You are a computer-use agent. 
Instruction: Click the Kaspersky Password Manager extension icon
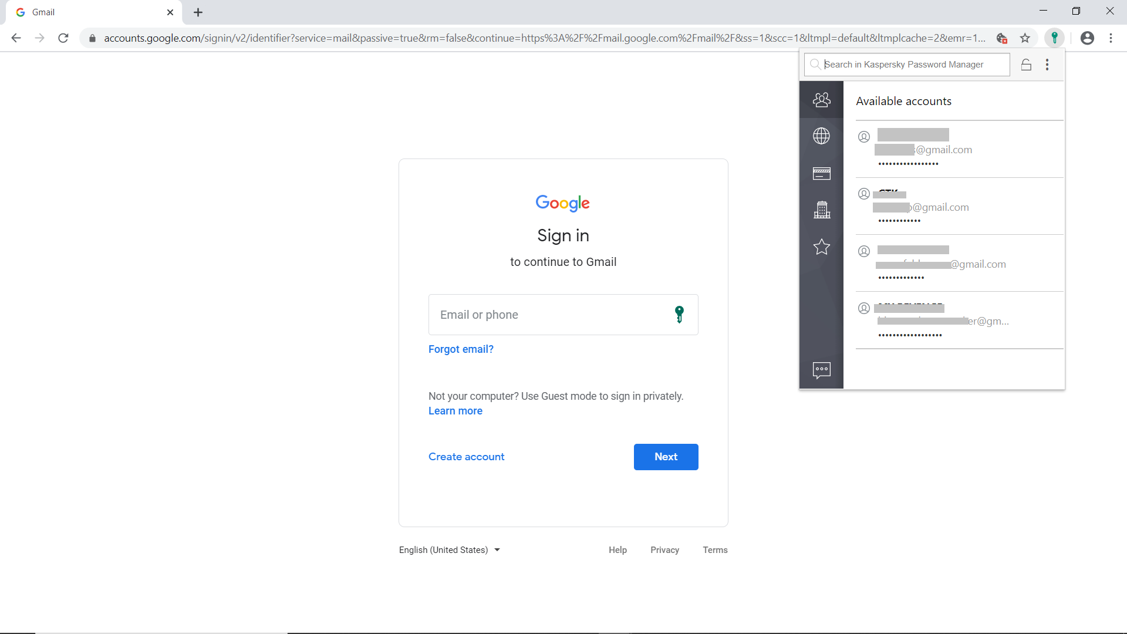point(1054,38)
